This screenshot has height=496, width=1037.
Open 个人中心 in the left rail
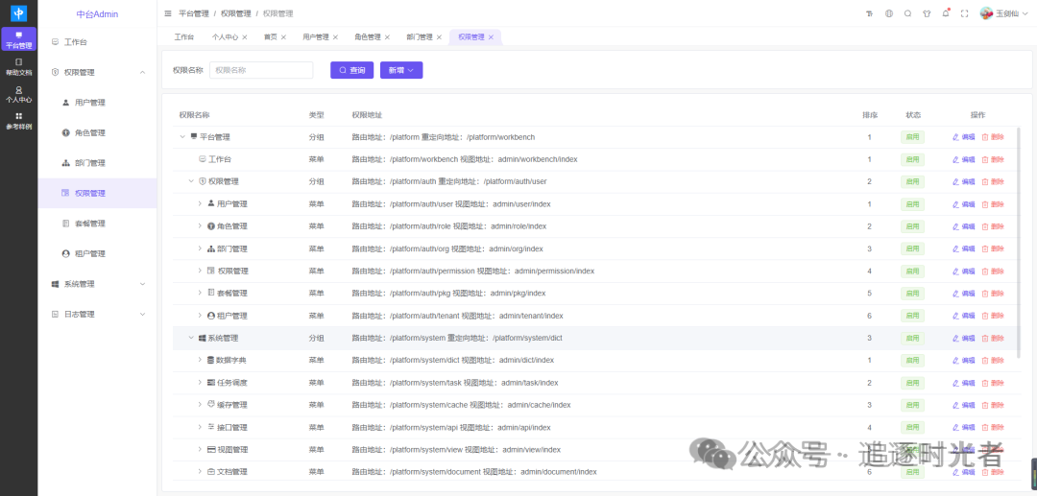click(18, 94)
